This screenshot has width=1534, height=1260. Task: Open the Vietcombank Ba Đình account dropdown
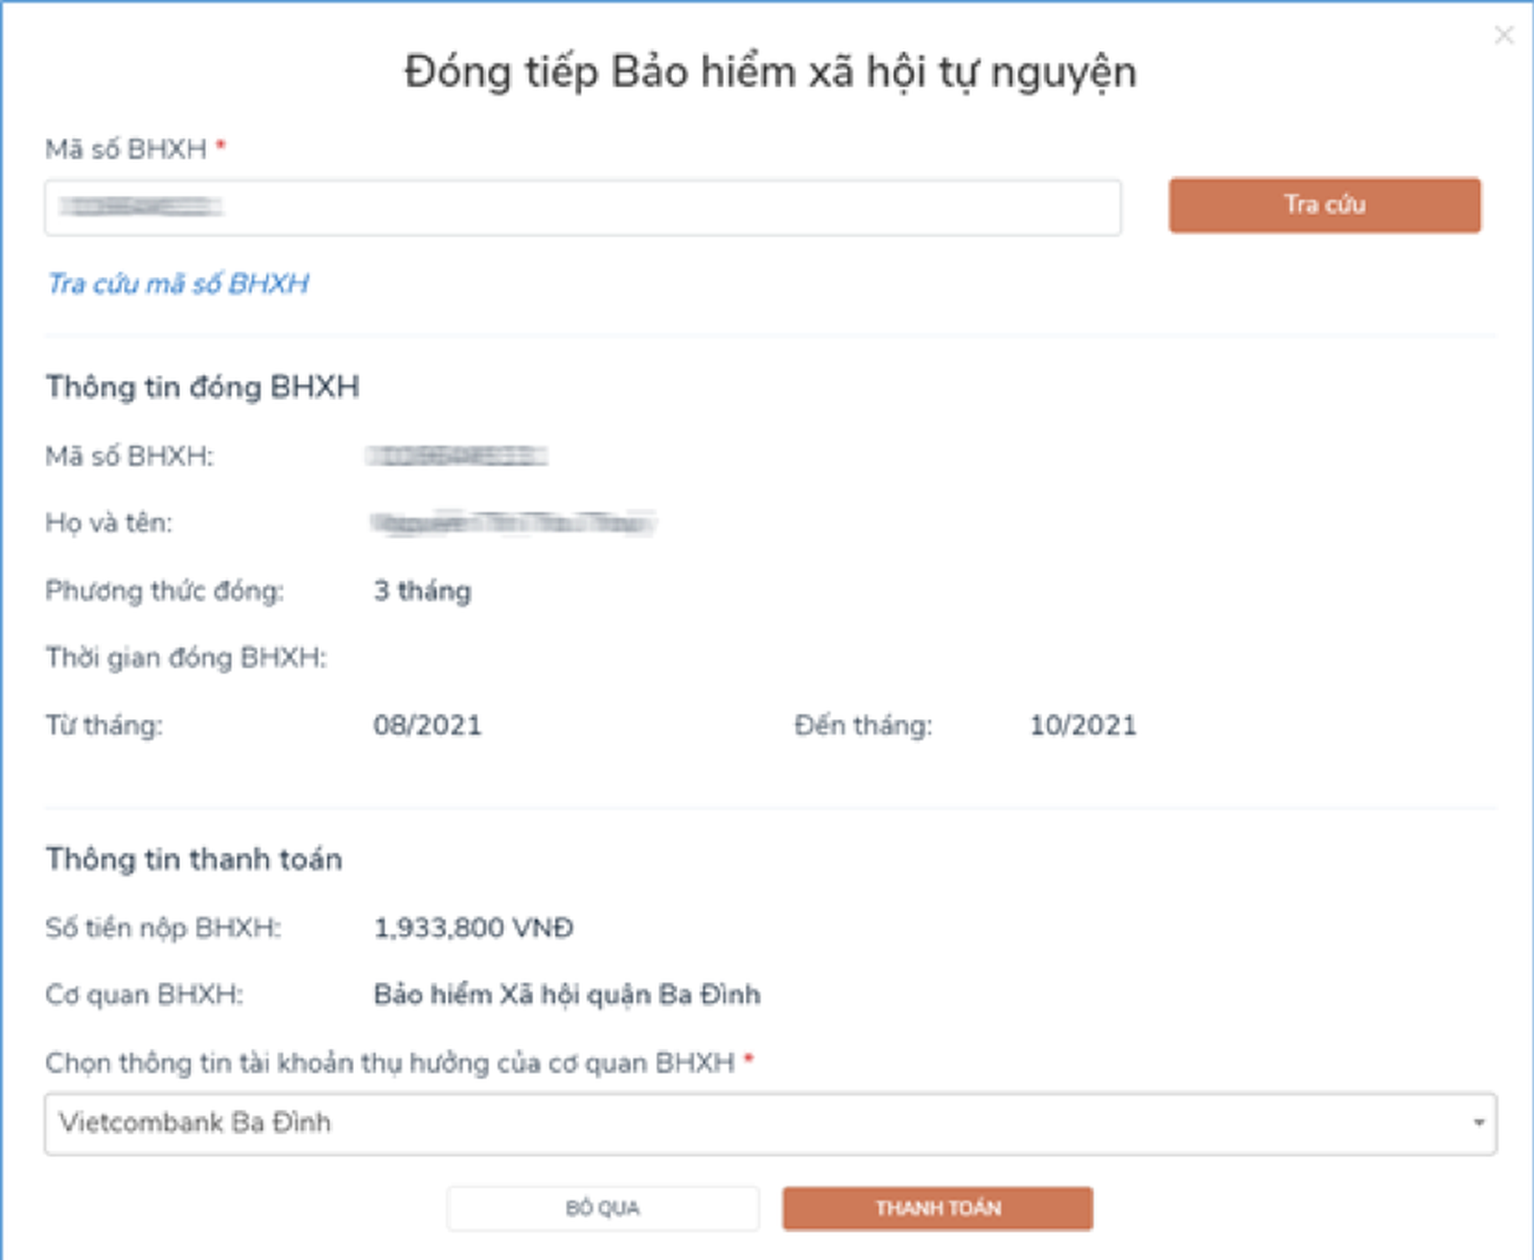[770, 1123]
